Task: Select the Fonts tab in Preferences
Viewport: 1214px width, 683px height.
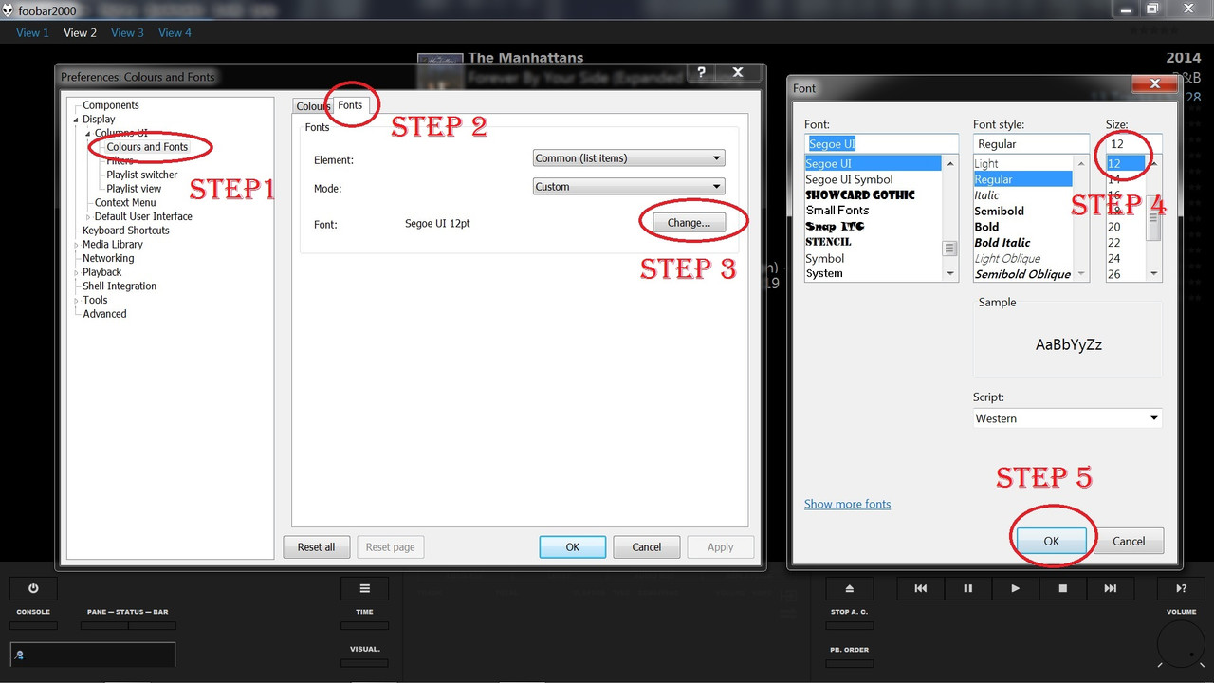Action: pos(350,105)
